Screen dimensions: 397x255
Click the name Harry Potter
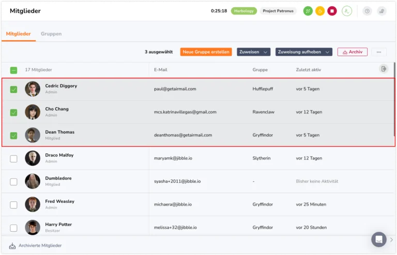point(58,225)
